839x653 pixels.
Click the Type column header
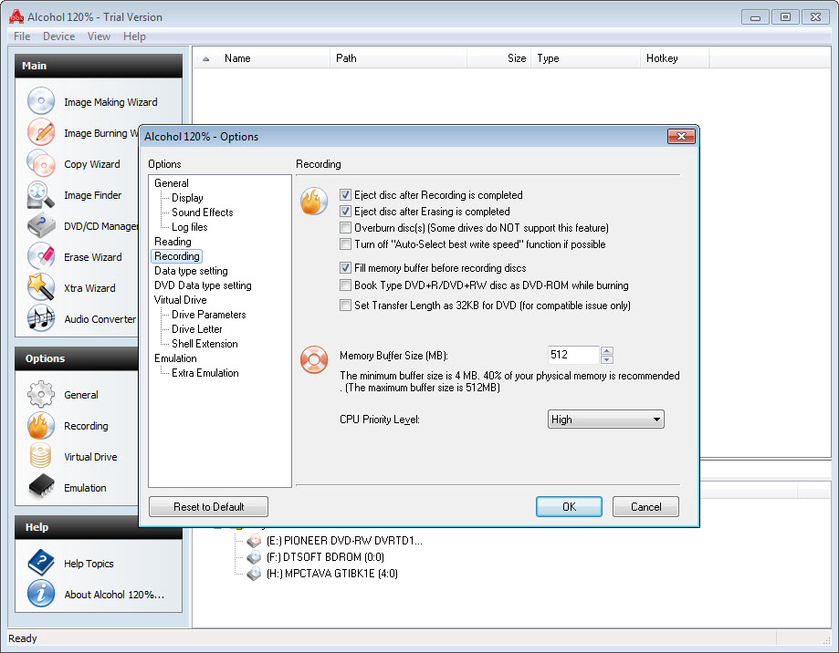pyautogui.click(x=586, y=58)
